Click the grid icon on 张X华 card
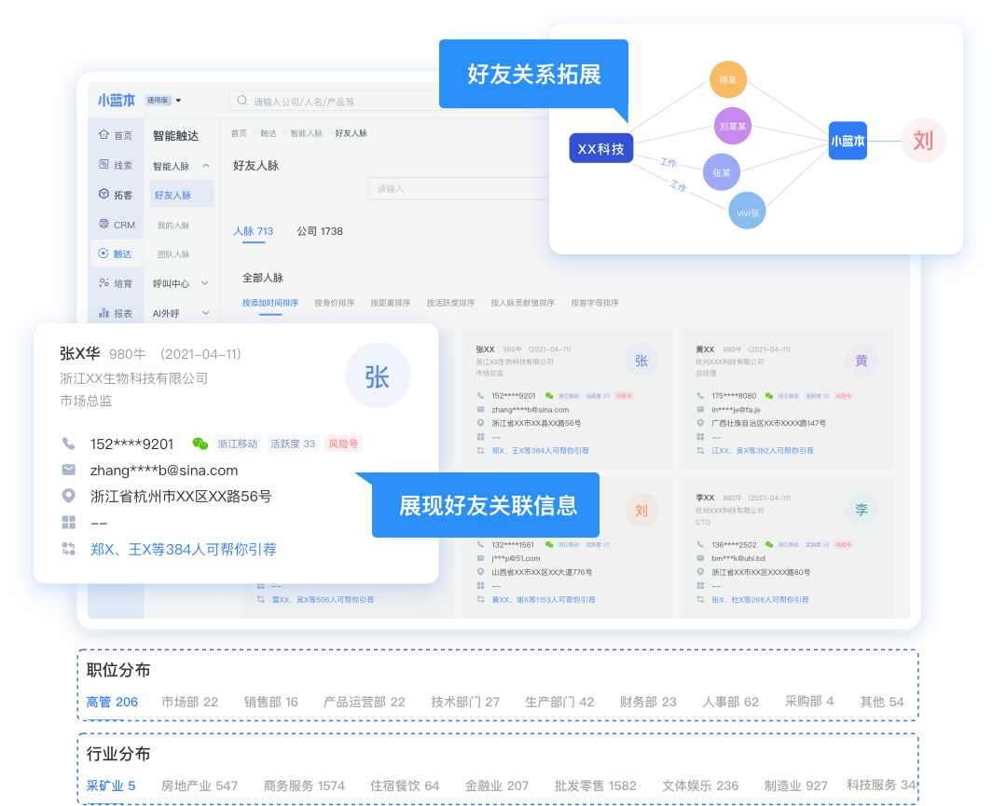Screen dimensions: 993x806 68,523
